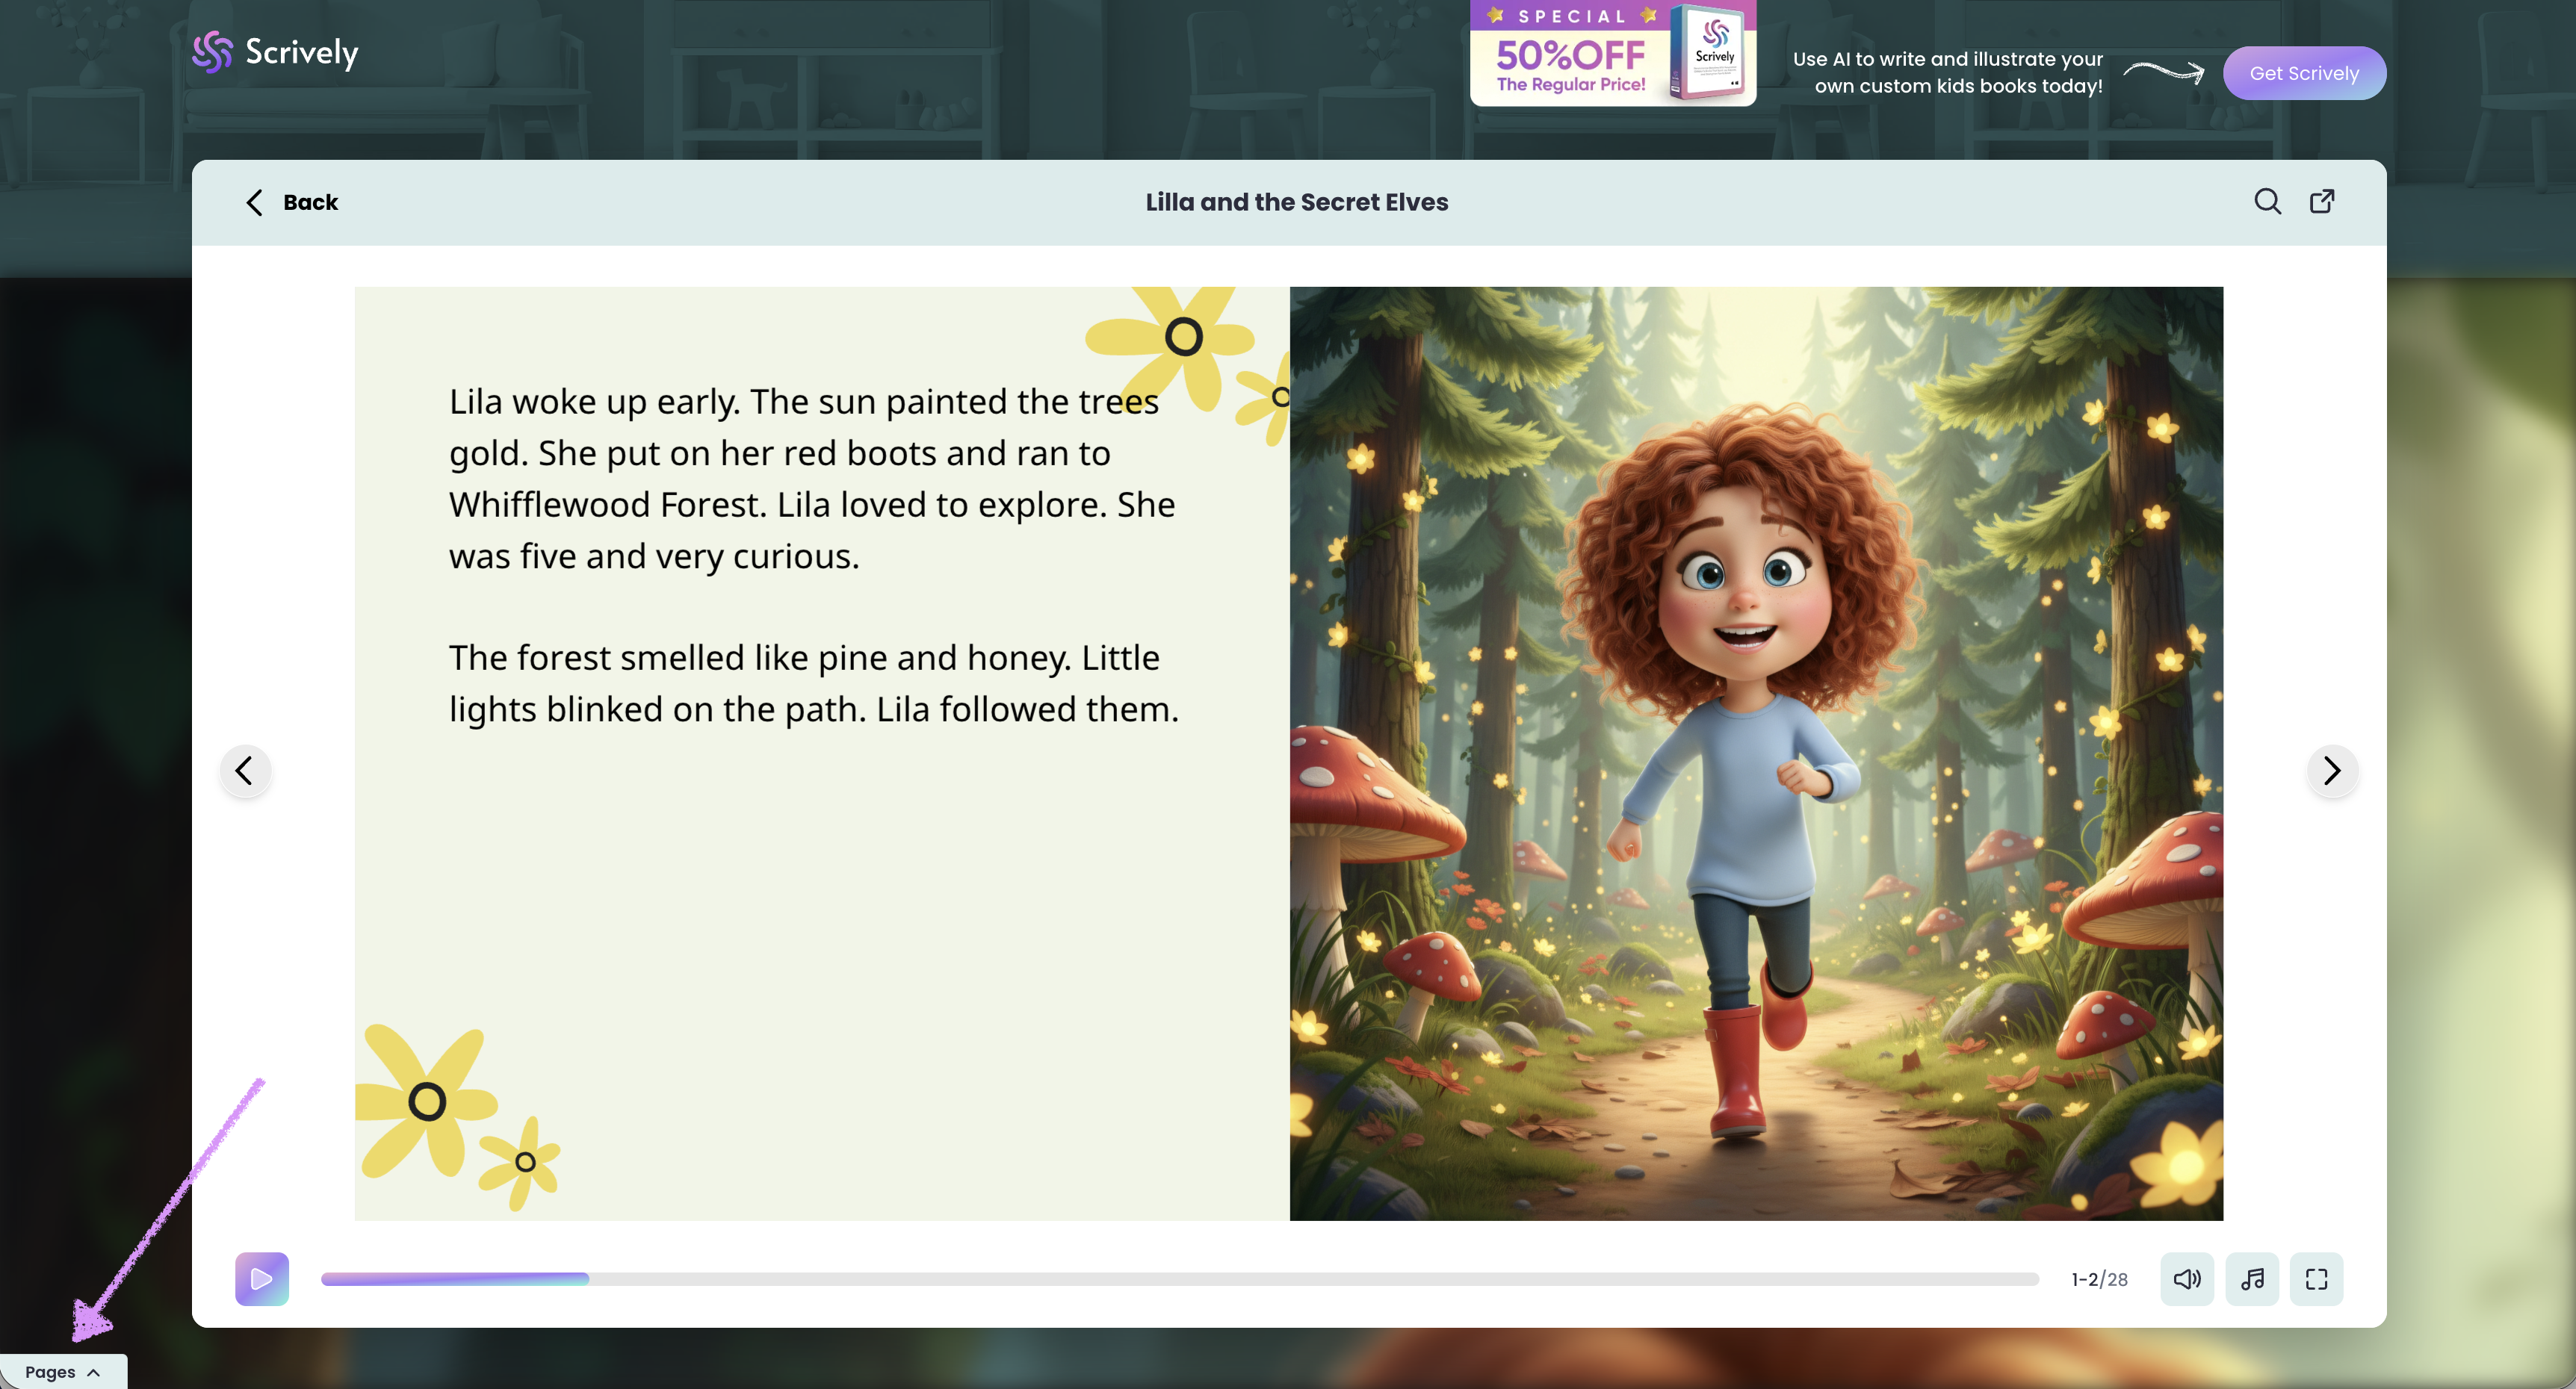Open the search magnifier icon

[x=2267, y=202]
